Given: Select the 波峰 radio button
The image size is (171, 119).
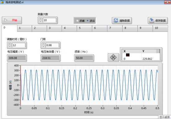Looking at the screenshot, I should coord(77,20).
